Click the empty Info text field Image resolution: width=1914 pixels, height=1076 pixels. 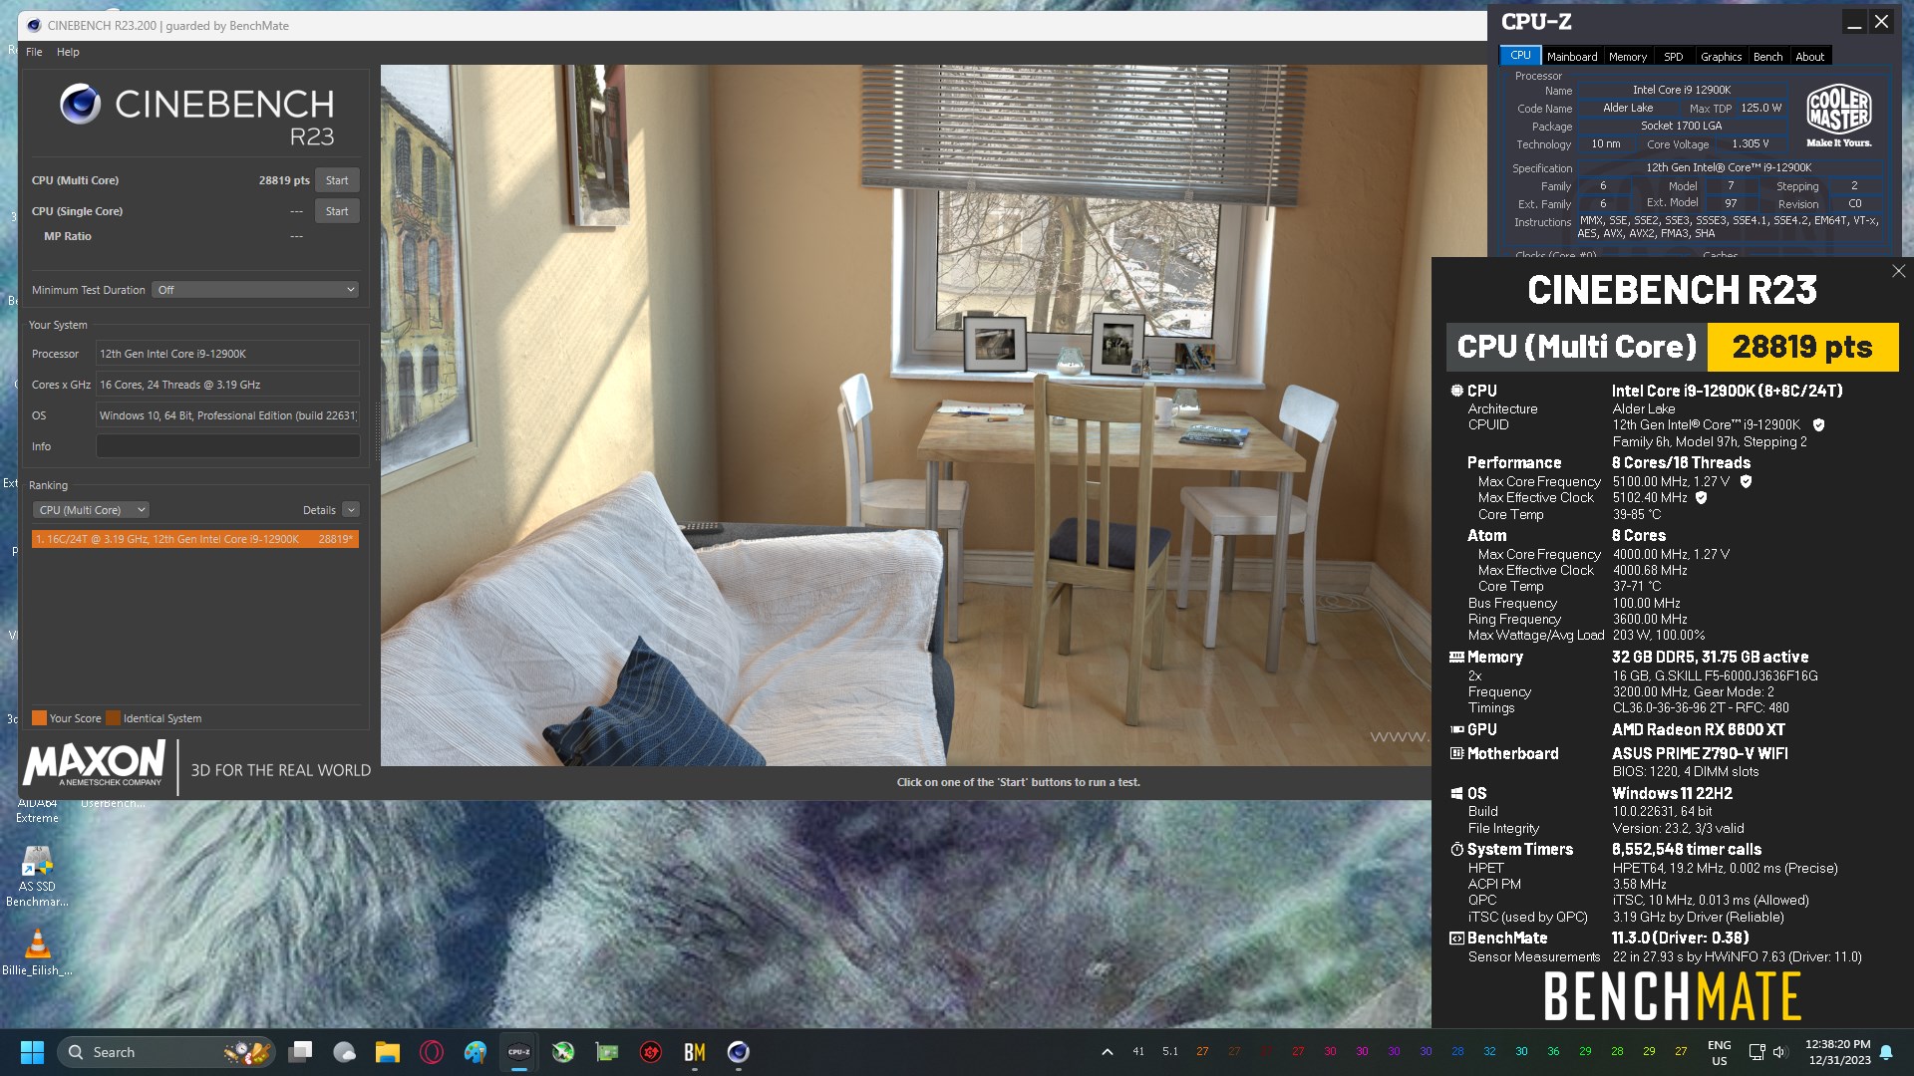point(227,446)
